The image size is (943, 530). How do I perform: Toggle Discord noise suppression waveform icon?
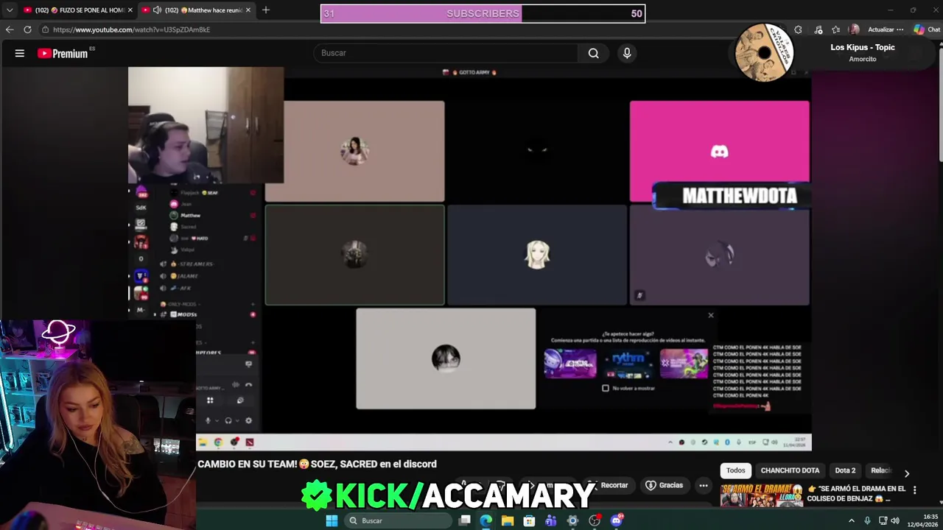pyautogui.click(x=236, y=384)
